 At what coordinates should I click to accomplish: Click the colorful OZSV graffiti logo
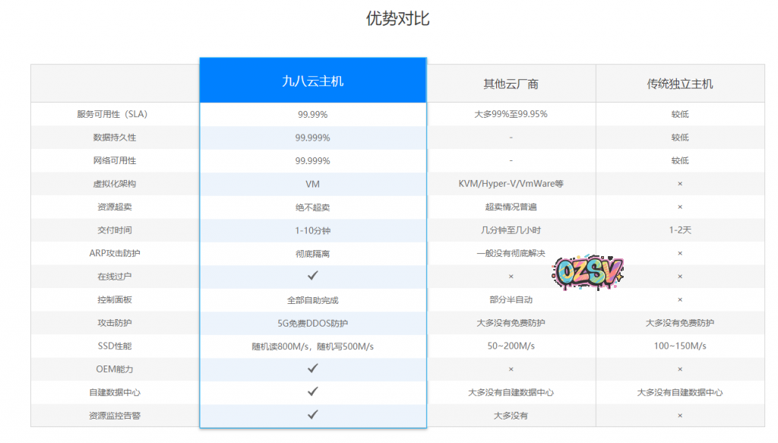coord(587,272)
